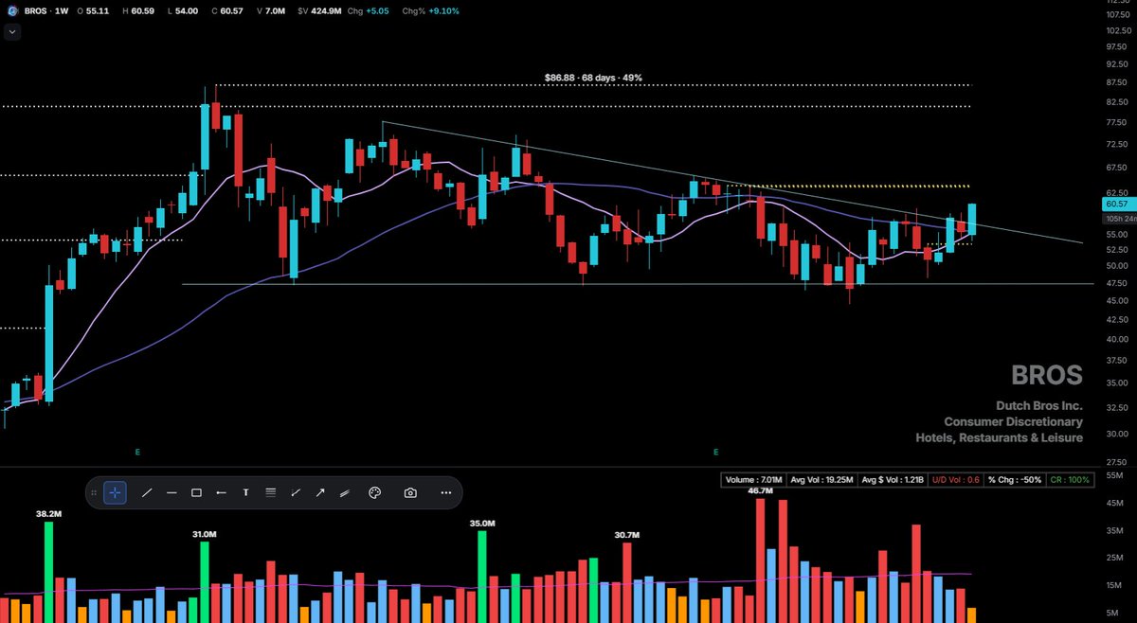The height and width of the screenshot is (623, 1137).
Task: Select the trend line drawing tool
Action: click(147, 492)
